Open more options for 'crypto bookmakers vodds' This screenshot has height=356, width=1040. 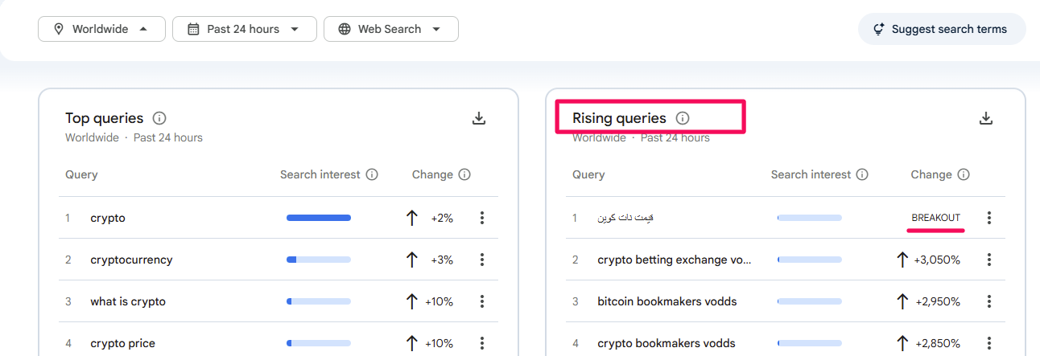pyautogui.click(x=989, y=343)
